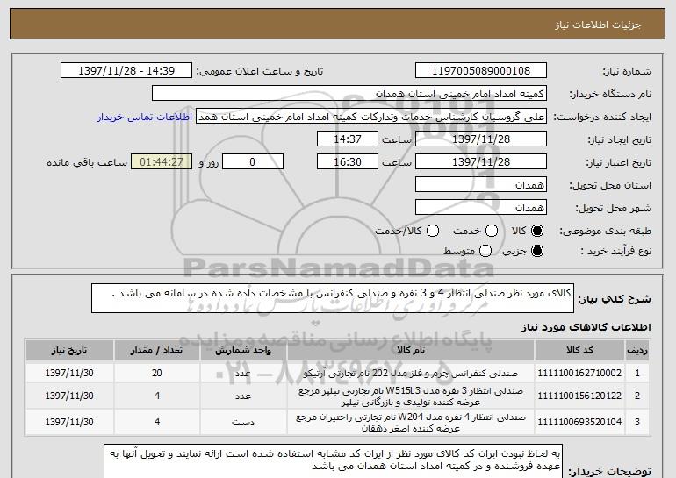
Task: Click the استان محل تحویل field همدان
Action: pyautogui.click(x=481, y=185)
